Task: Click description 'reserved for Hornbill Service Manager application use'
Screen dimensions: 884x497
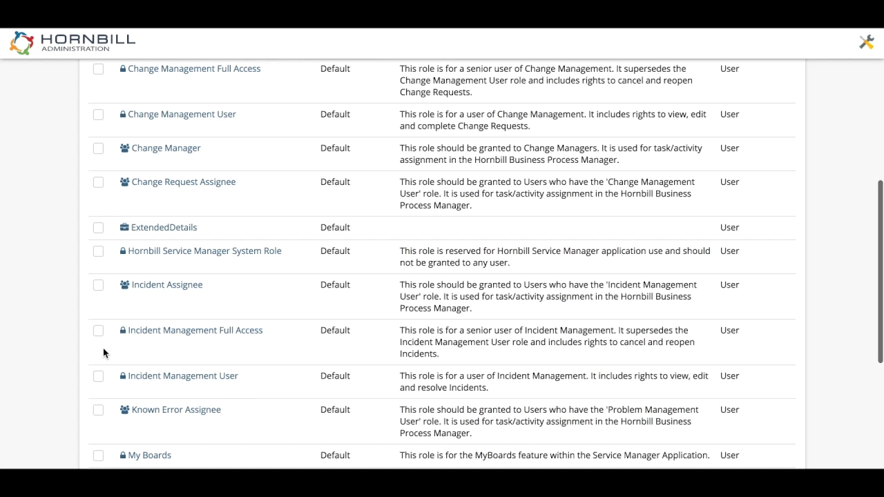Action: 555,257
